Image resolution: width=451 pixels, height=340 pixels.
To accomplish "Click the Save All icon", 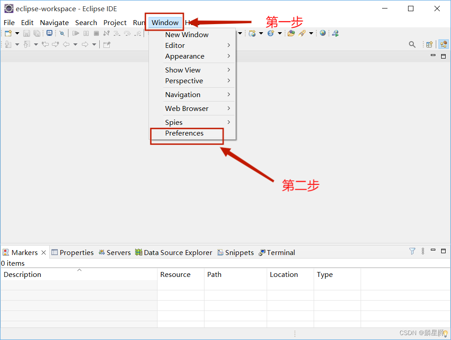I will click(x=37, y=34).
